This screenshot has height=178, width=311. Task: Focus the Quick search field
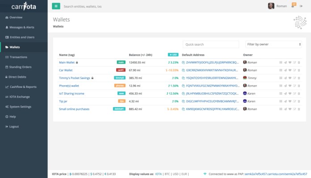[211, 44]
